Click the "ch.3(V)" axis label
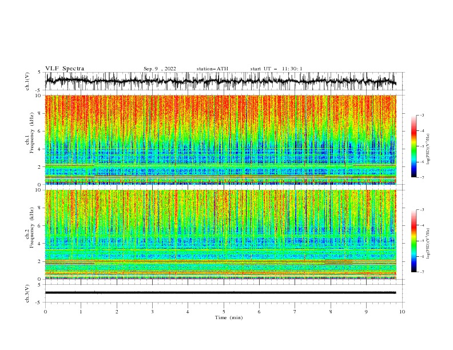 pyautogui.click(x=27, y=293)
